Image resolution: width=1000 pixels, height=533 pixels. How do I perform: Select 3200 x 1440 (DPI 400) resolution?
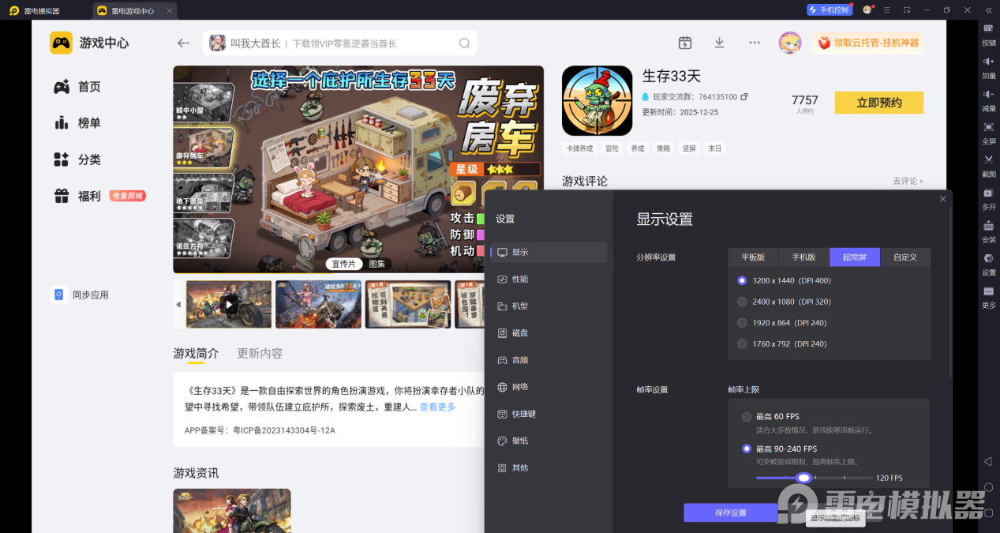(x=784, y=280)
